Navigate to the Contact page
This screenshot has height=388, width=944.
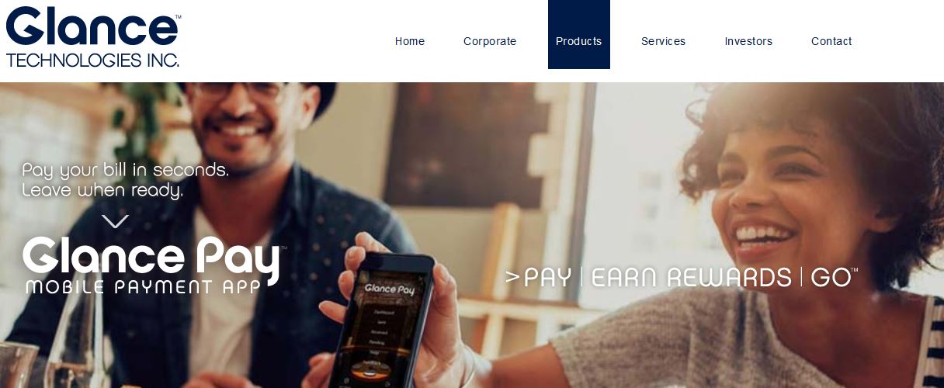[x=831, y=41]
